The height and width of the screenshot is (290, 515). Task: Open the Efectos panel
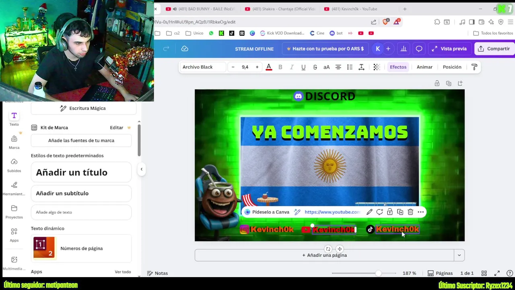[x=398, y=67]
